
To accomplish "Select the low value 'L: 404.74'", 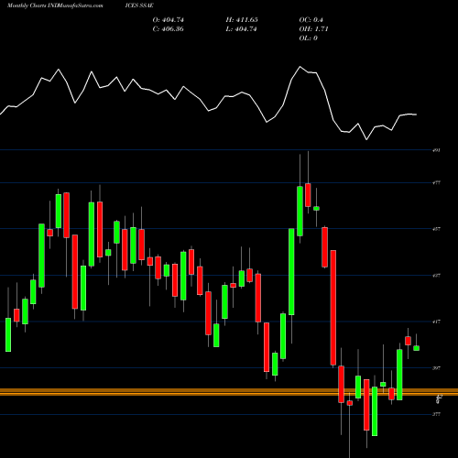I will click(x=241, y=29).
